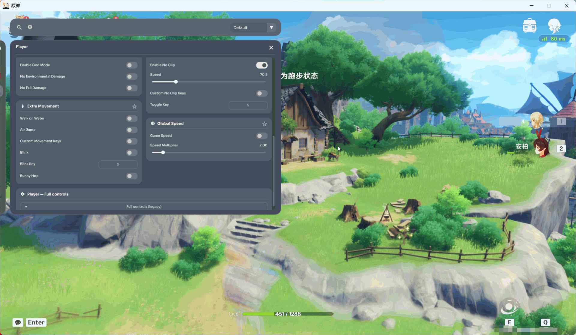Open the backpack inventory icon
The image size is (576, 335).
tap(529, 26)
